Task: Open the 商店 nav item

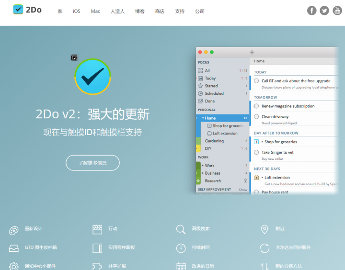Action: tap(160, 11)
